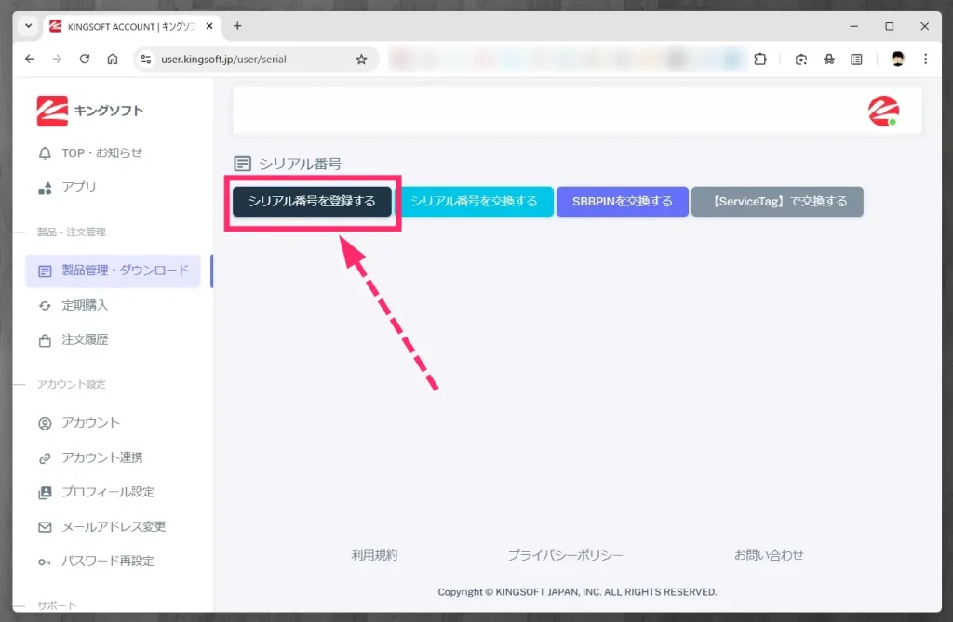Viewport: 953px width, 622px height.
Task: Open the 利用規約 terms link
Action: pos(374,555)
